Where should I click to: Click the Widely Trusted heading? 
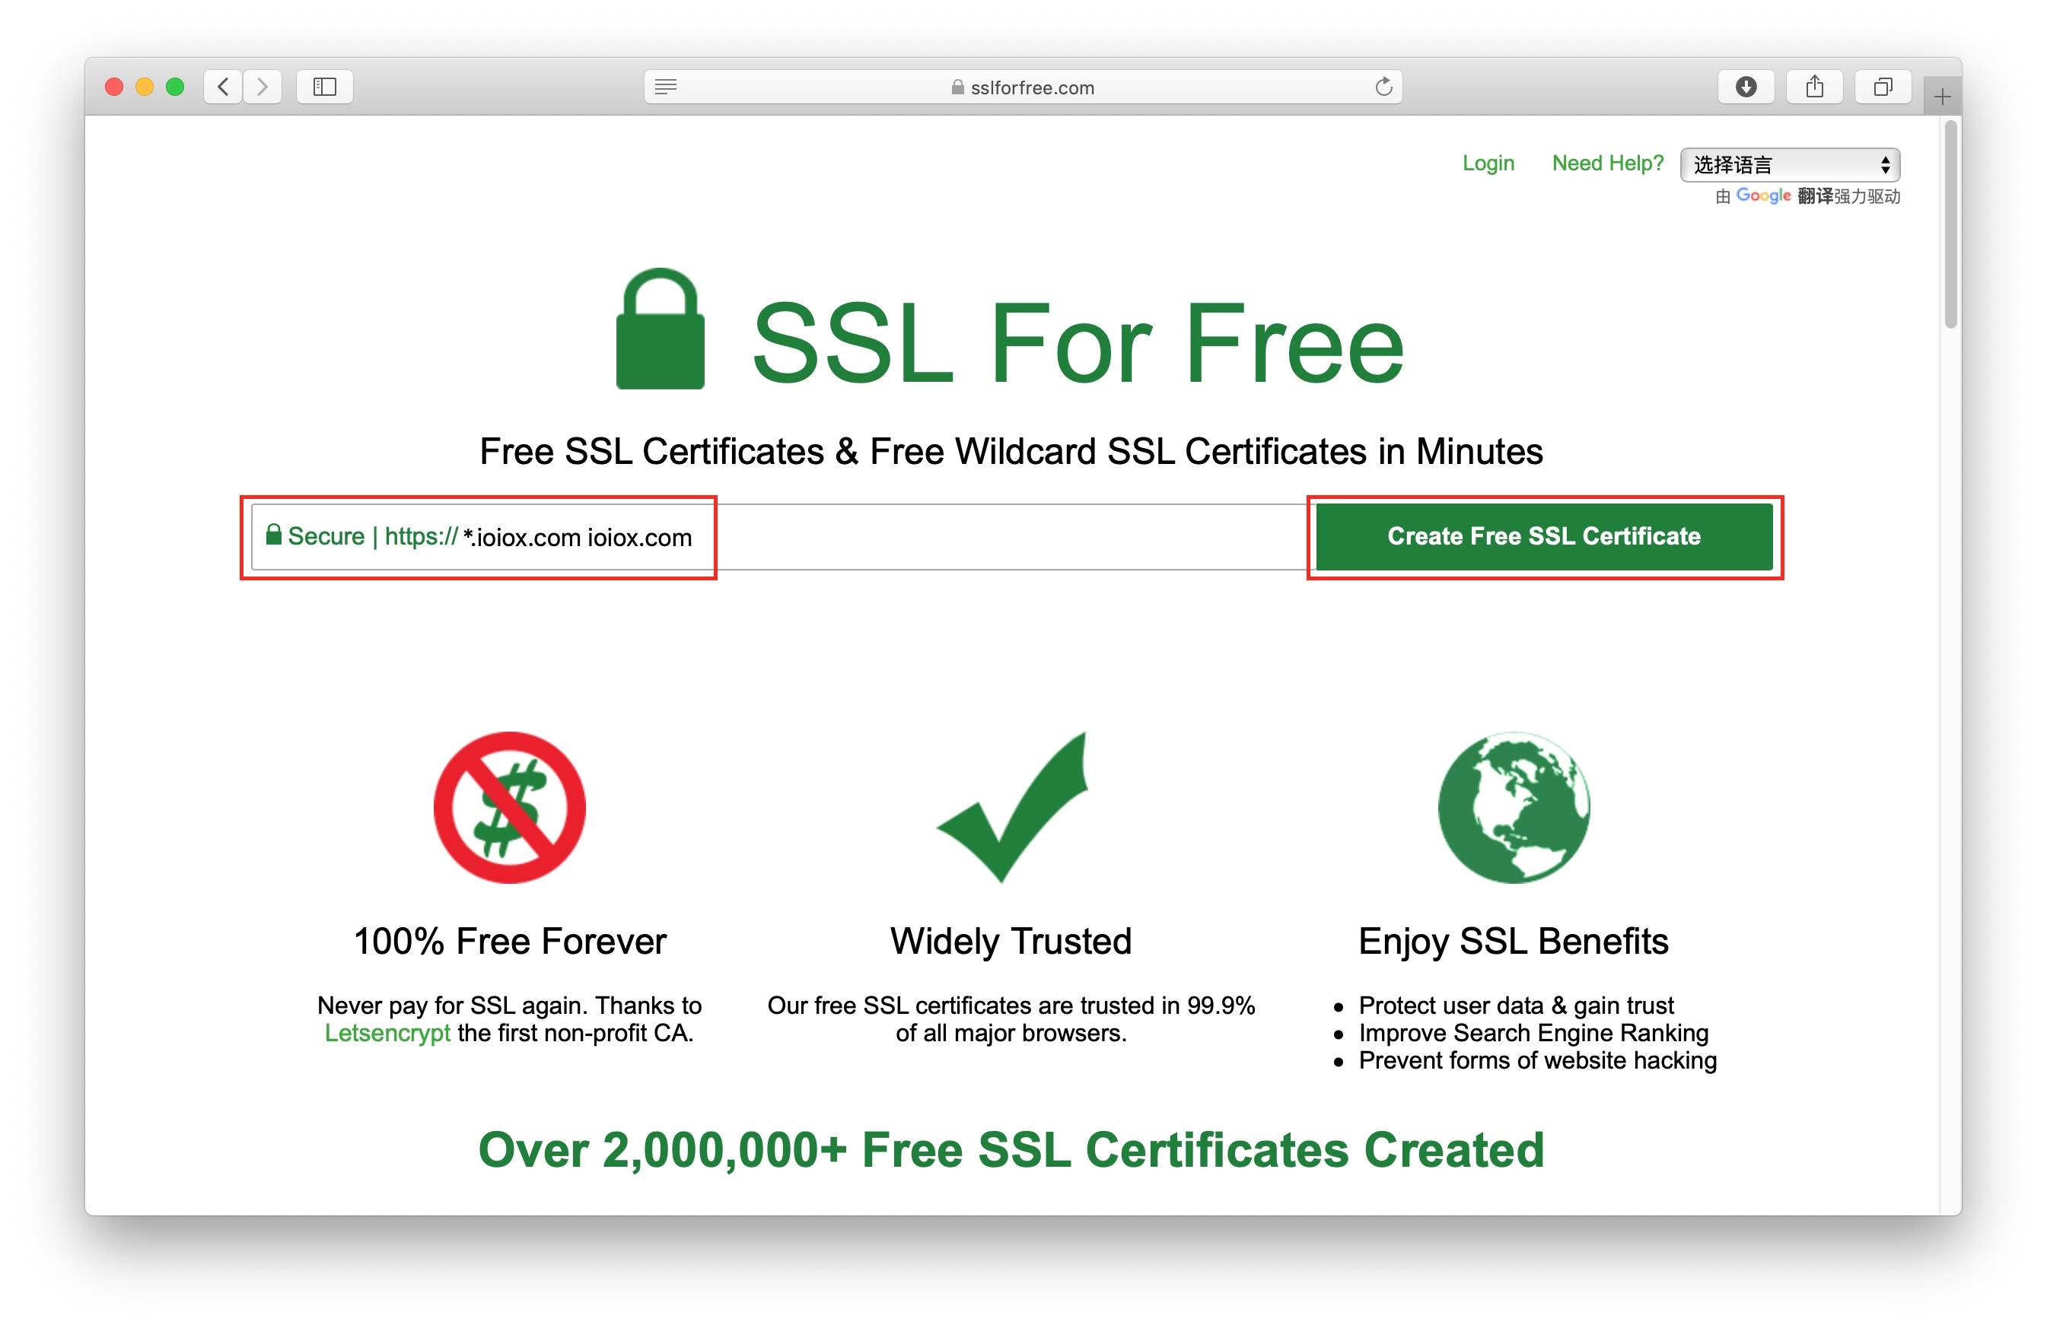(1011, 941)
